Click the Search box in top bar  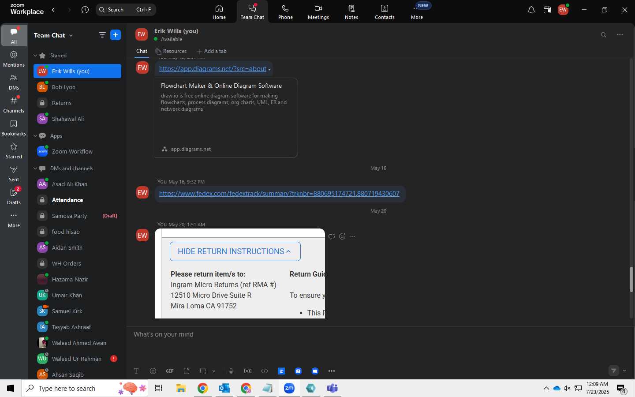click(x=126, y=10)
